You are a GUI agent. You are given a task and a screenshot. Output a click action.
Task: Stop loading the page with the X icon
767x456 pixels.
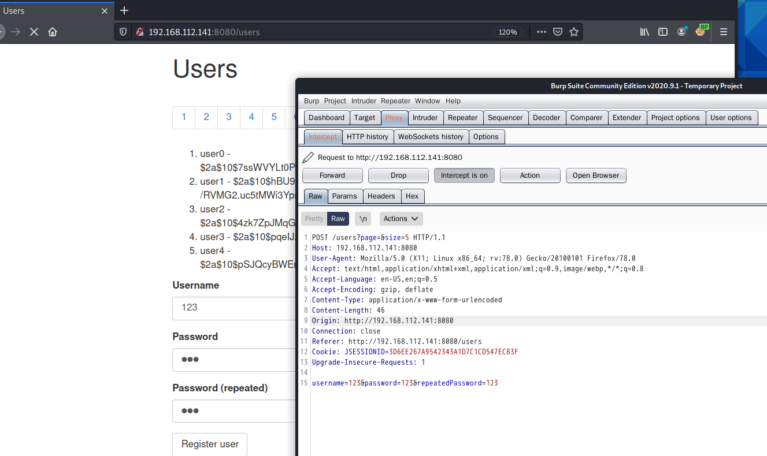point(34,32)
